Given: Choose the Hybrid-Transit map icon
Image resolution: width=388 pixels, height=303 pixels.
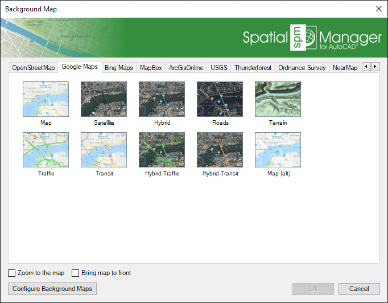Looking at the screenshot, I should pyautogui.click(x=220, y=150).
